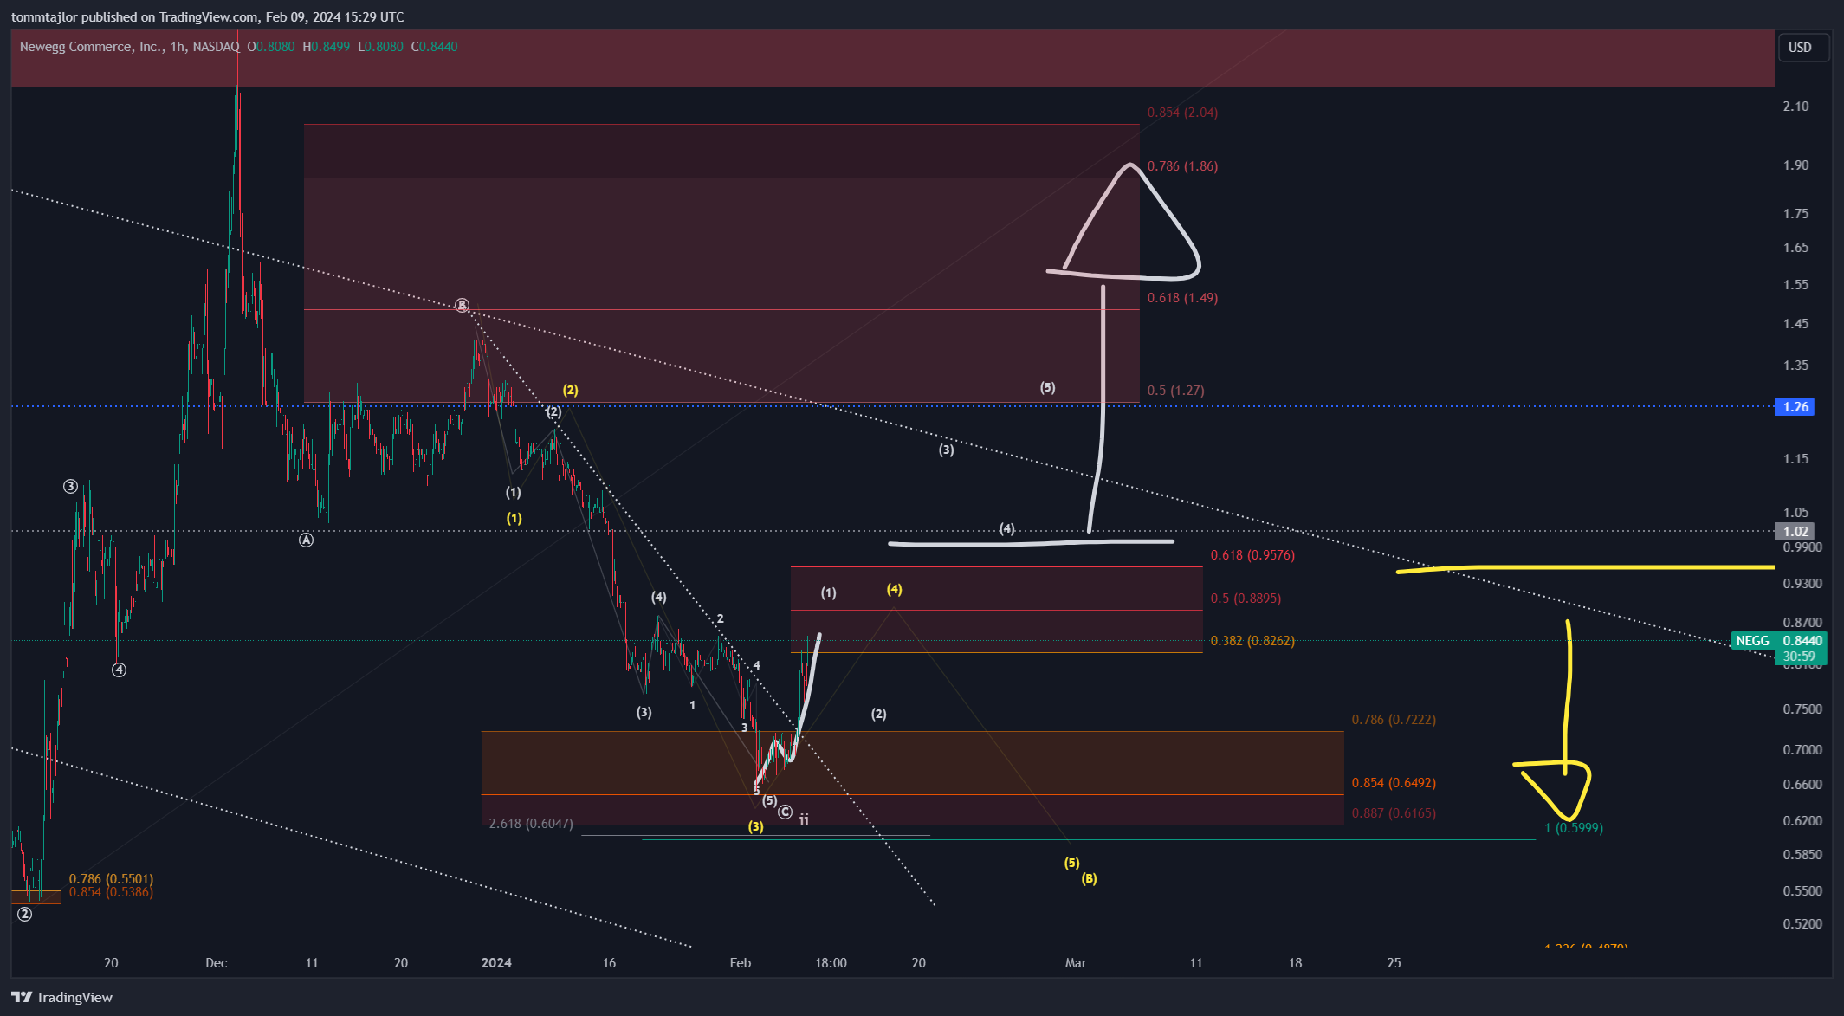Click the 0.854 (0.5386) label near chart bottom
This screenshot has height=1016, width=1844.
(x=111, y=892)
